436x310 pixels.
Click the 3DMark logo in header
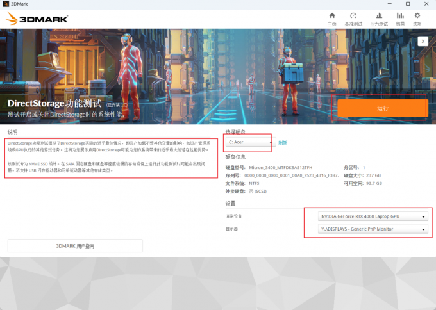coord(37,19)
